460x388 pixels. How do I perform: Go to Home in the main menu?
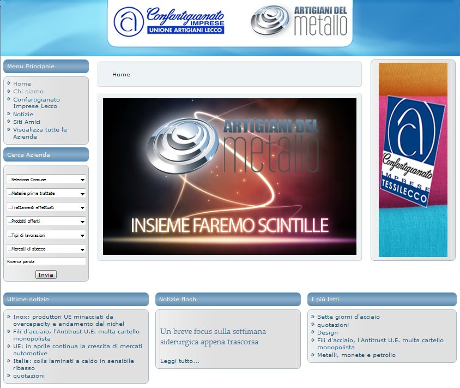(x=22, y=83)
